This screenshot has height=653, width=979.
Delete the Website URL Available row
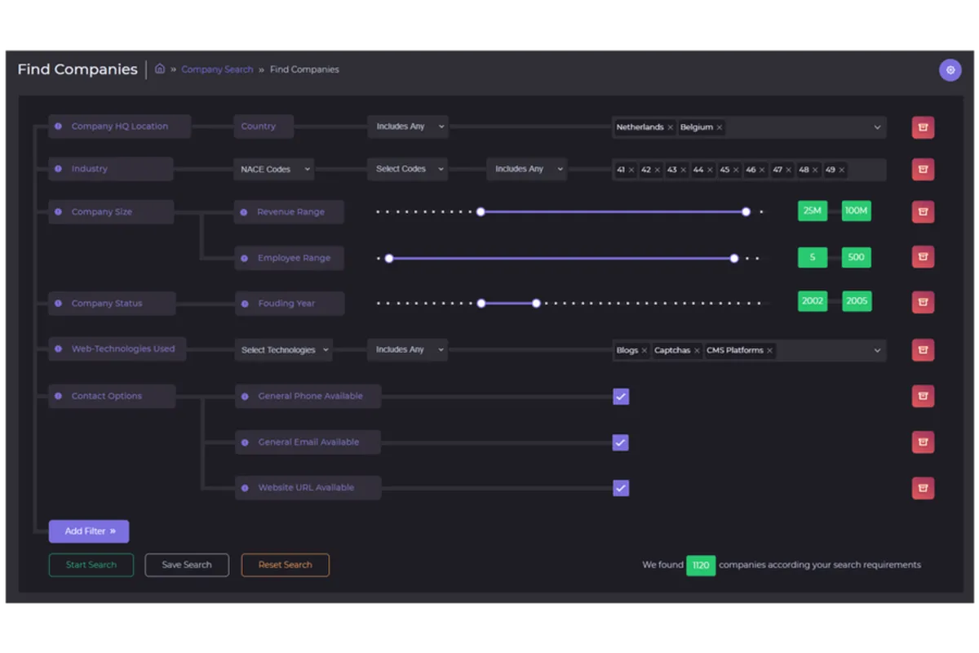(x=923, y=488)
